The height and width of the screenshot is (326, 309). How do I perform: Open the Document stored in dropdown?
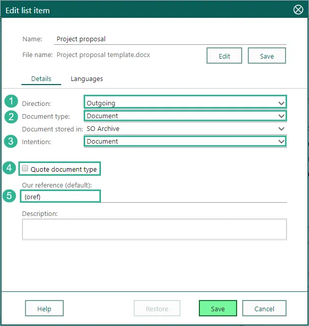click(x=185, y=129)
